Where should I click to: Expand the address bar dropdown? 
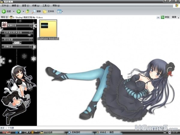(158, 17)
